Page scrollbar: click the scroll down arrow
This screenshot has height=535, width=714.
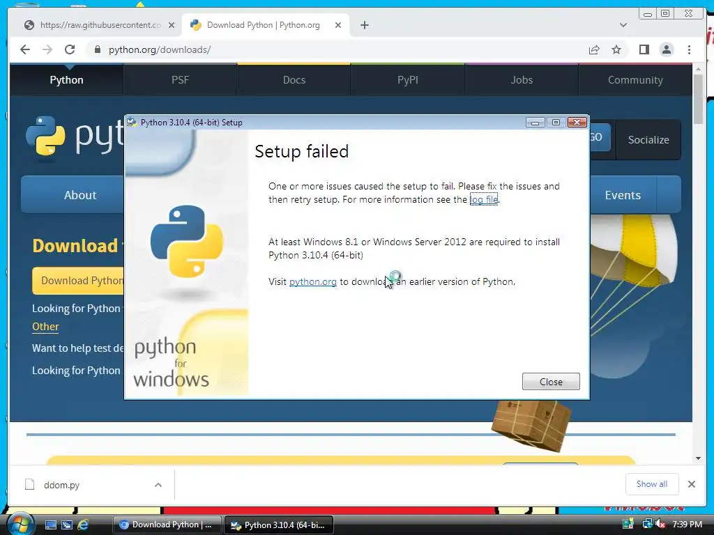pos(698,458)
